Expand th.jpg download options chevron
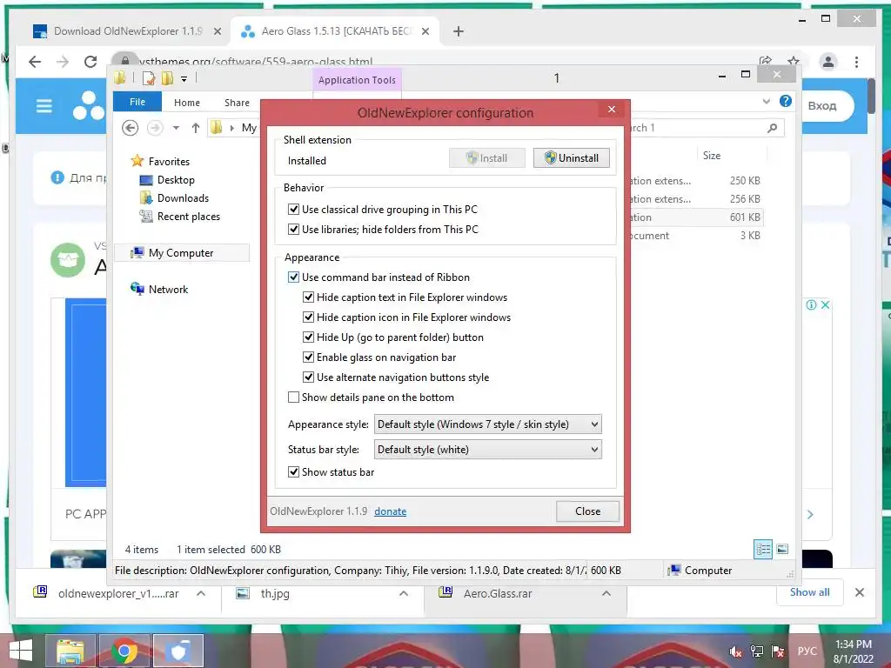 pyautogui.click(x=404, y=593)
